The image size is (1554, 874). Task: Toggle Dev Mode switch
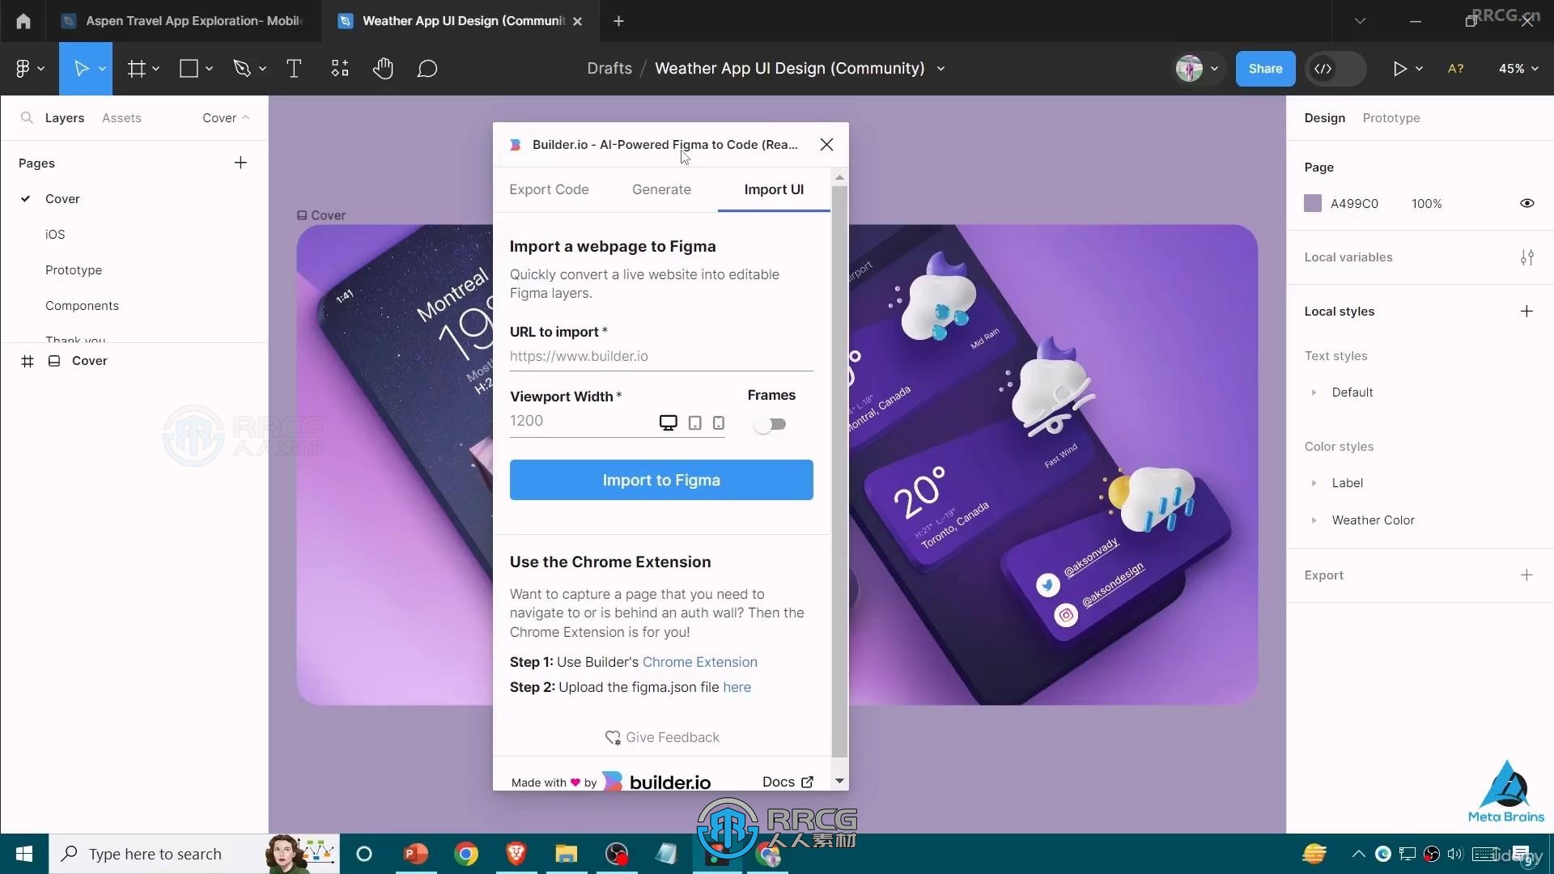(x=1335, y=69)
